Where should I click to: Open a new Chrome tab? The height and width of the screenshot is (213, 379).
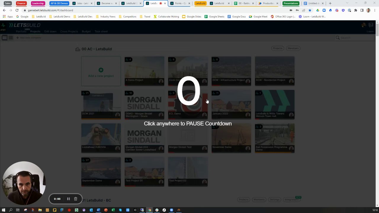pyautogui.click(x=330, y=3)
